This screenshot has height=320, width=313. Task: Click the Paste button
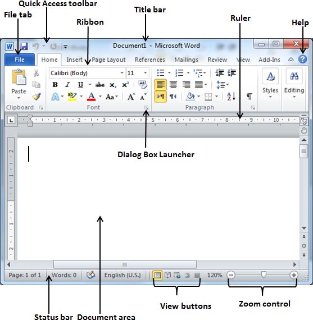19,84
